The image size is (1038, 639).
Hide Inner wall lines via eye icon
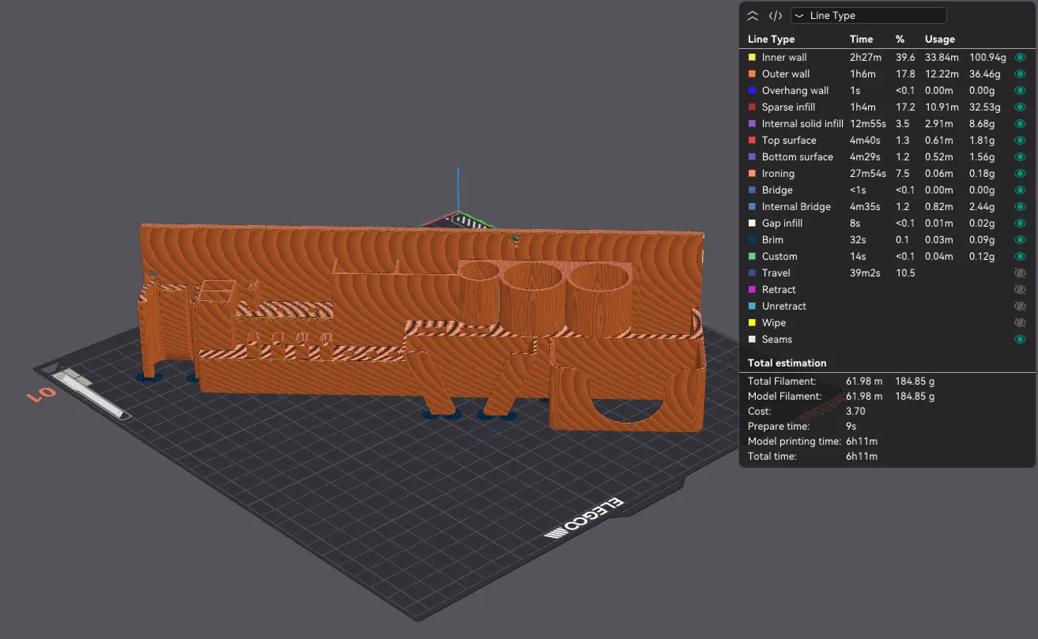1020,58
